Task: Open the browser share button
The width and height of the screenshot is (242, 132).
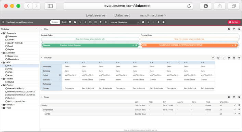Action: click(x=220, y=6)
